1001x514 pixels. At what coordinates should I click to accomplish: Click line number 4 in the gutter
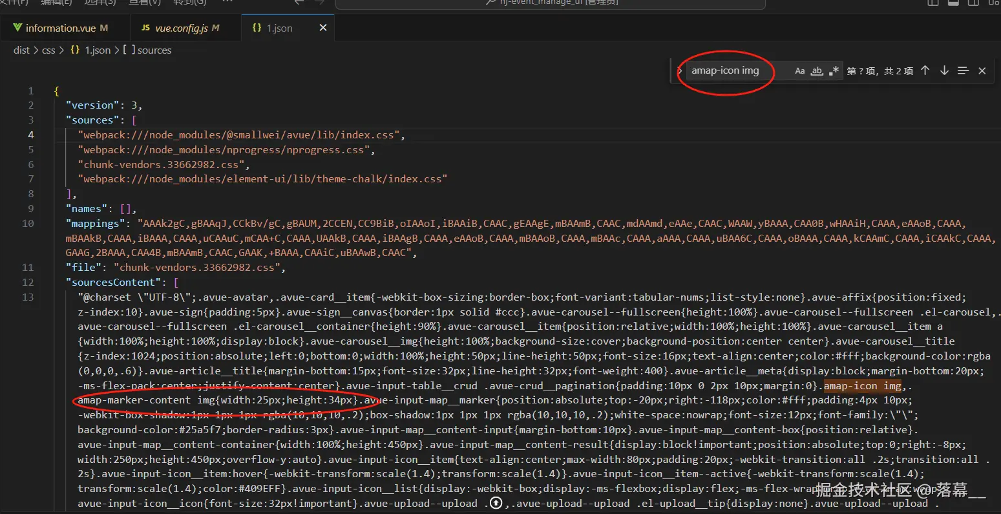(31, 134)
